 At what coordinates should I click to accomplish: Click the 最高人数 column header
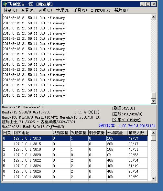[138, 133]
